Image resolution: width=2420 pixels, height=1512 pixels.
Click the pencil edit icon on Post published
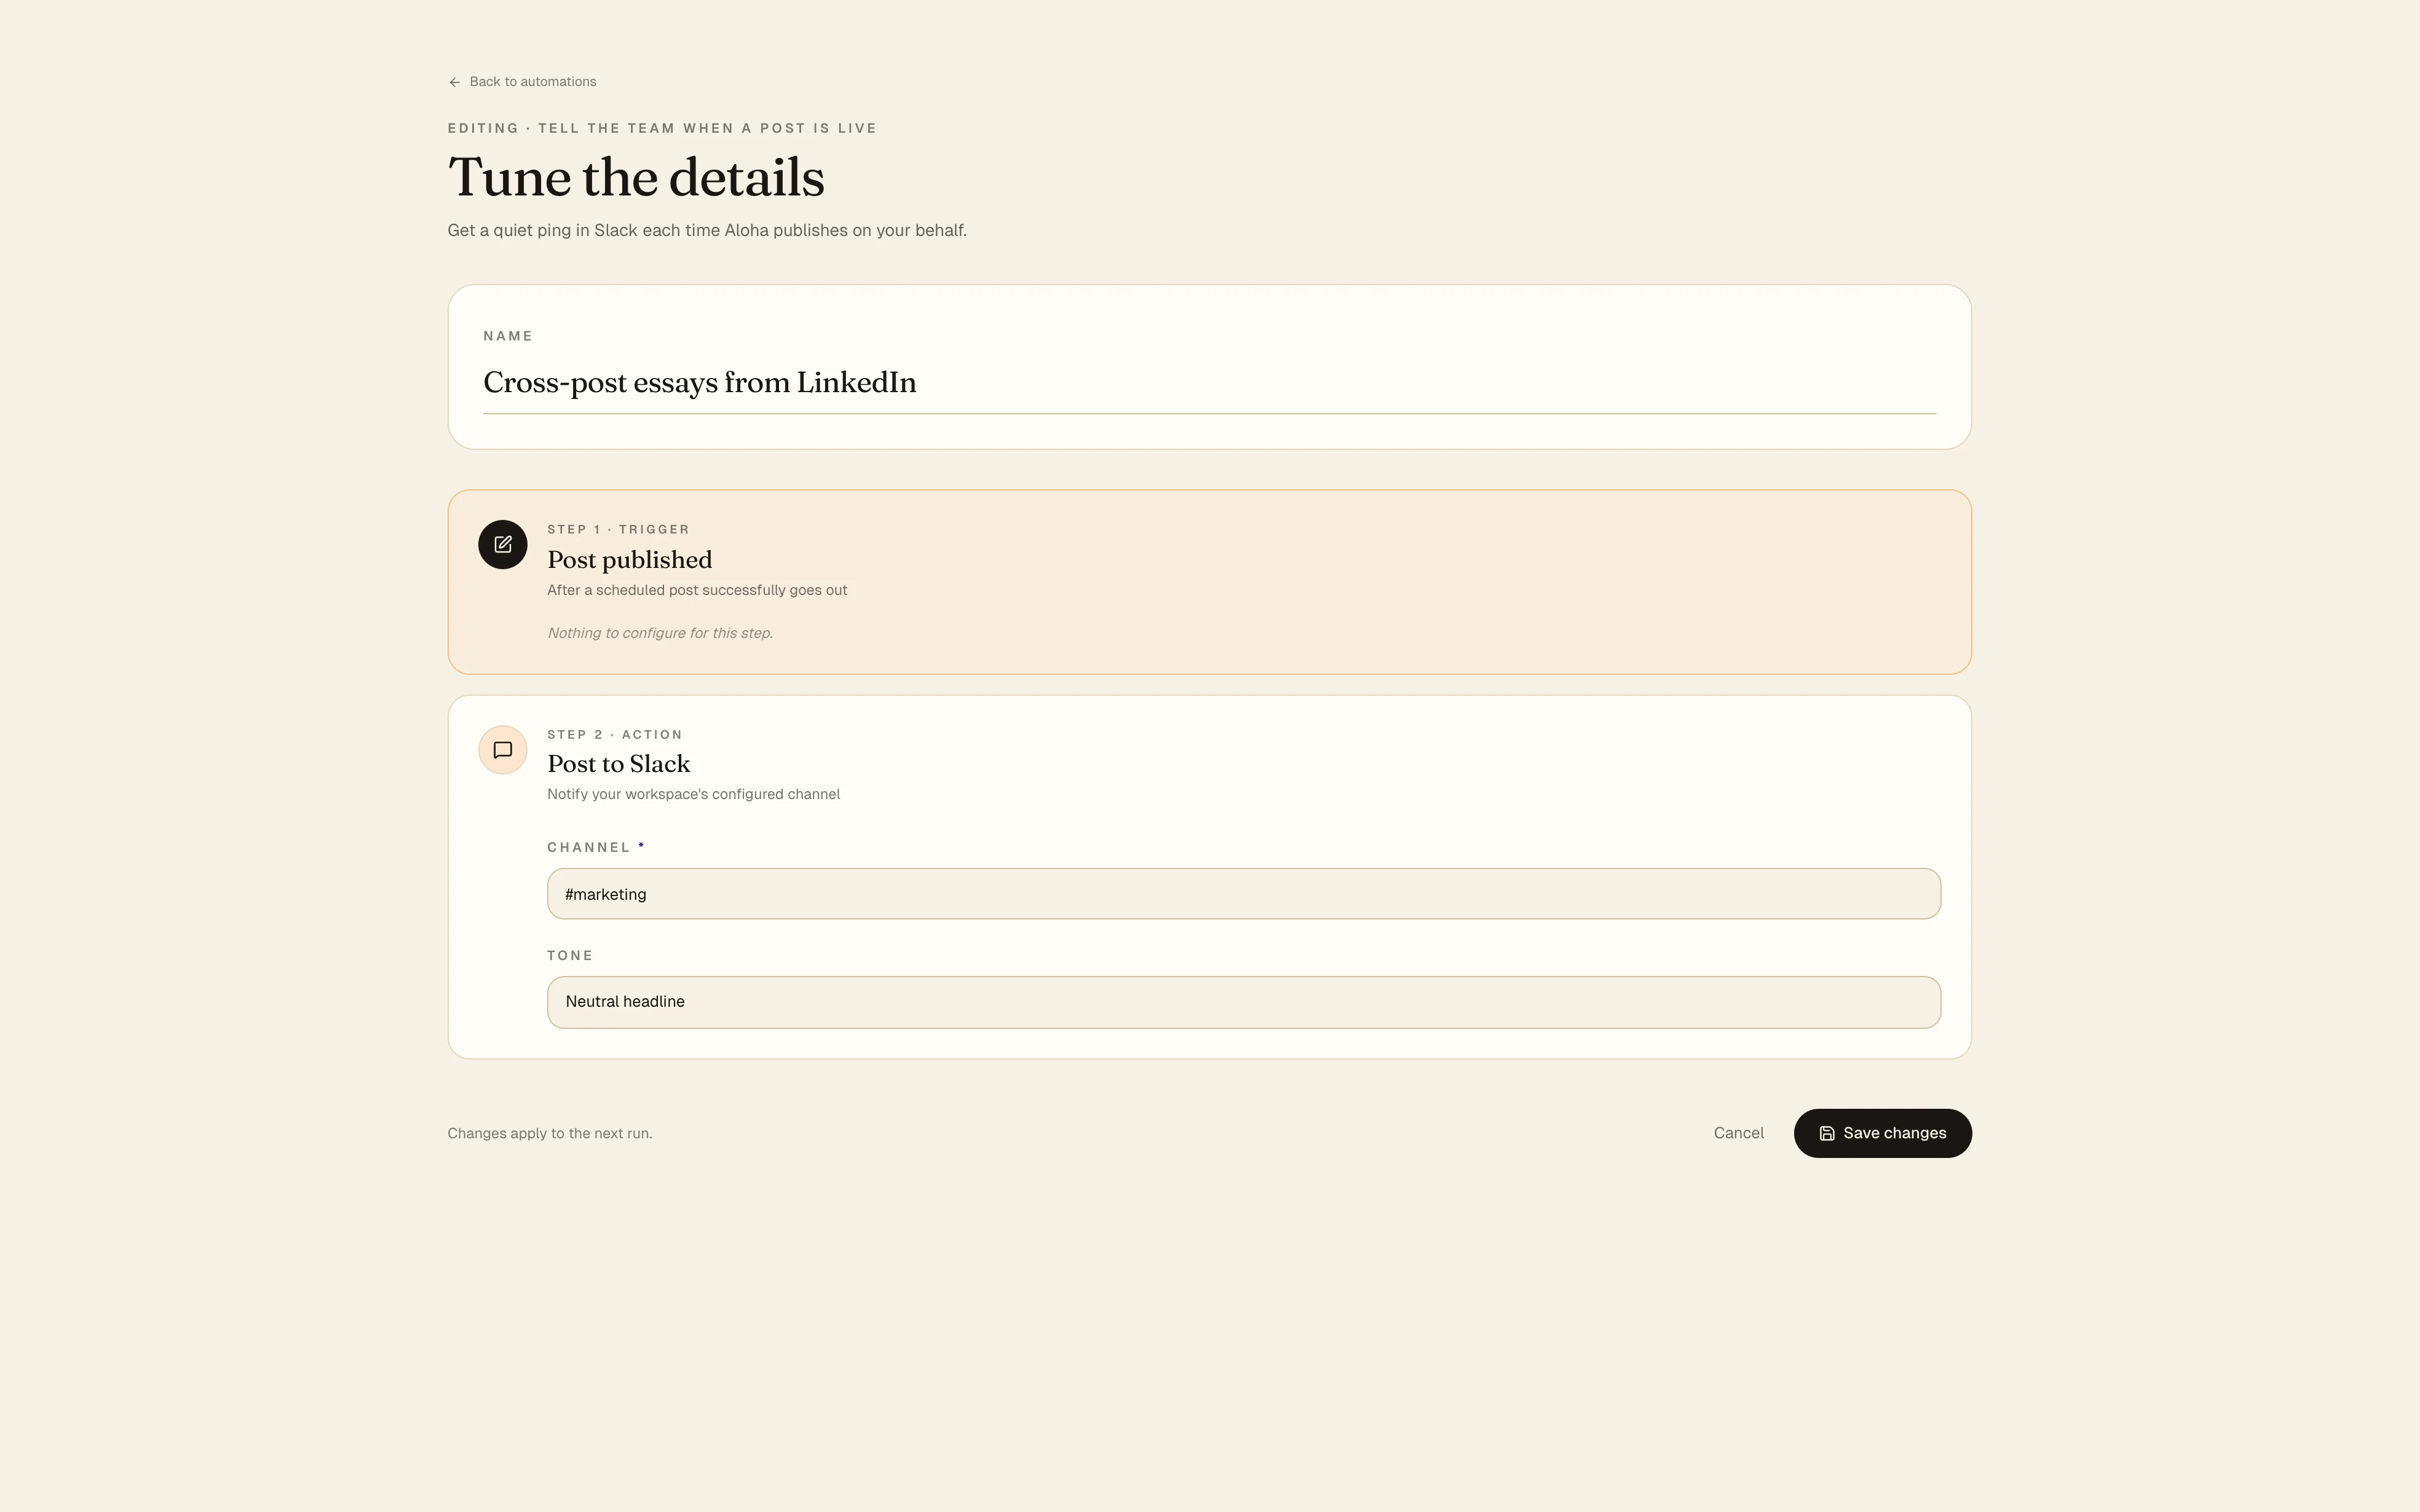point(502,544)
